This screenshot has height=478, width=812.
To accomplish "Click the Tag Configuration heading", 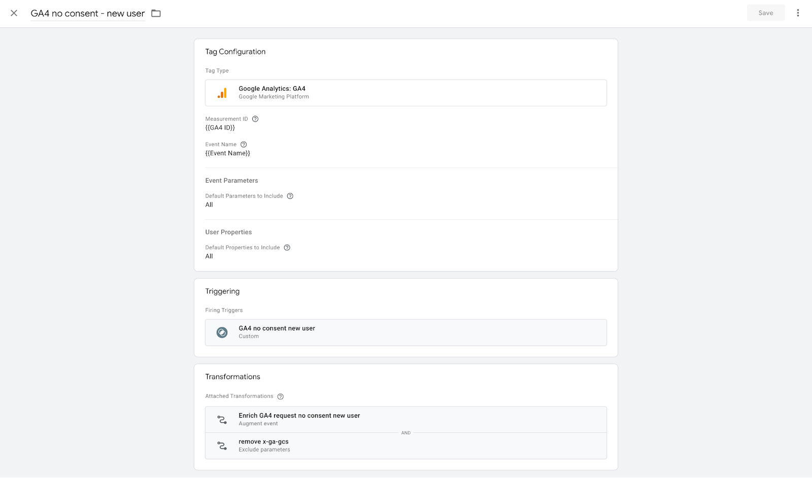I will [235, 52].
